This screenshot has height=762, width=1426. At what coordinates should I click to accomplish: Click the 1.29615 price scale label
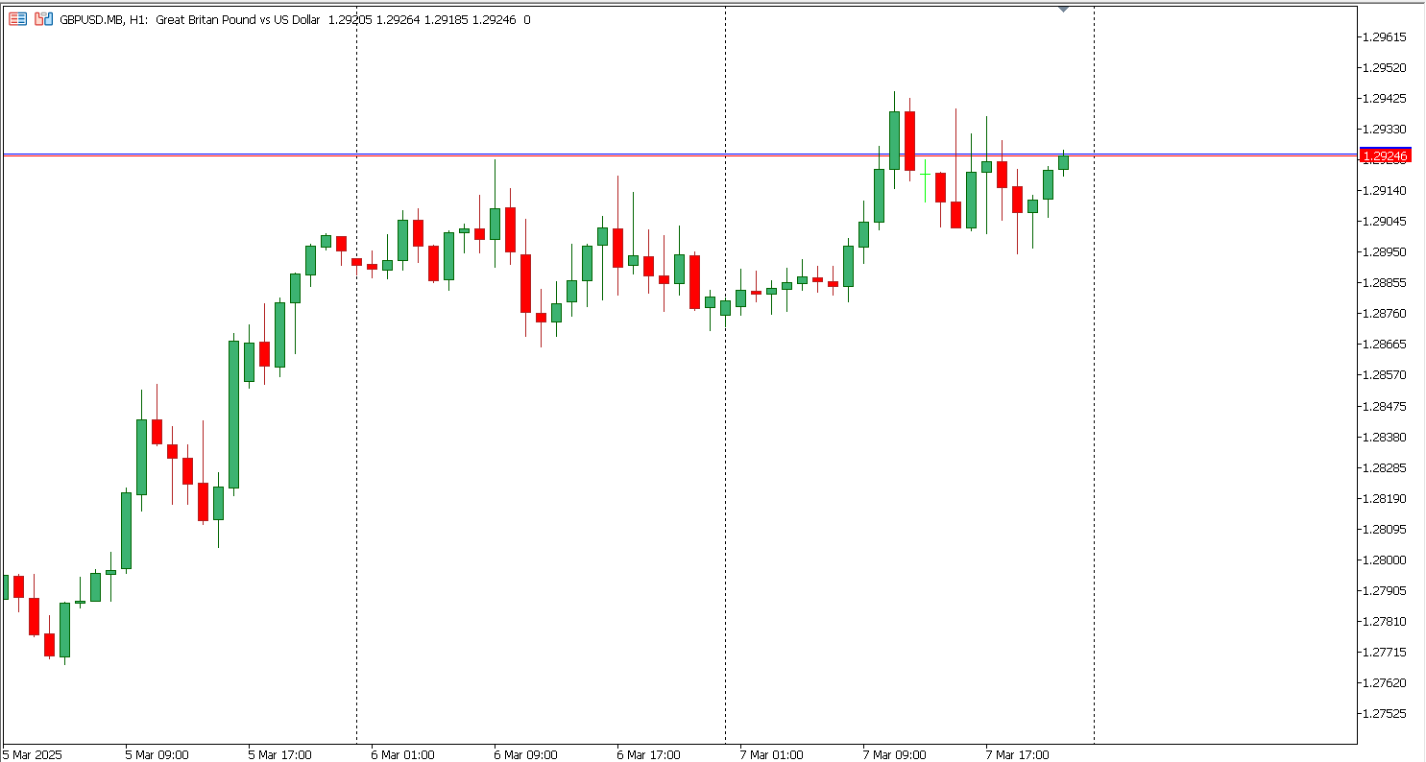1384,36
